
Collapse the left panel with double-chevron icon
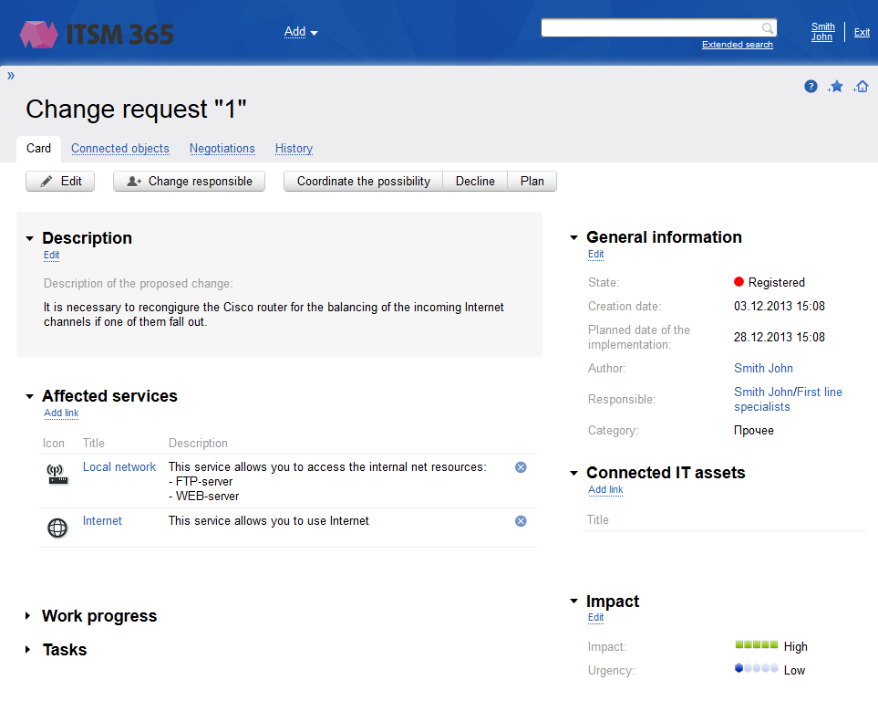tap(10, 77)
